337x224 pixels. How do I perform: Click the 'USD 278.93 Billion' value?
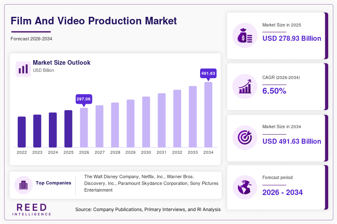tap(292, 38)
